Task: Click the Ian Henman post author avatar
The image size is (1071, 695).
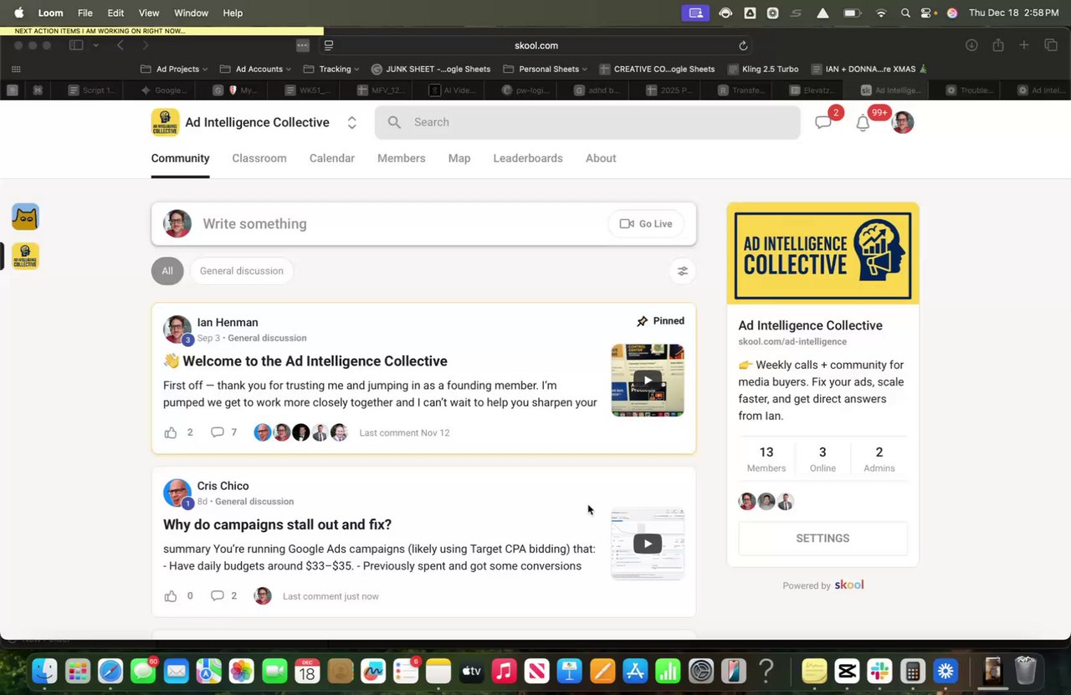Action: click(177, 330)
